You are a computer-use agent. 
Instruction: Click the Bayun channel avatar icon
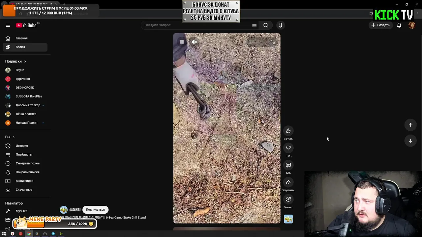click(x=8, y=70)
